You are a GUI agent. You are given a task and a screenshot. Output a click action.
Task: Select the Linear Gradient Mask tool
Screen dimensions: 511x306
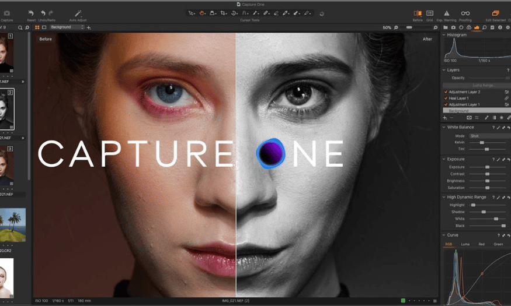click(x=494, y=118)
